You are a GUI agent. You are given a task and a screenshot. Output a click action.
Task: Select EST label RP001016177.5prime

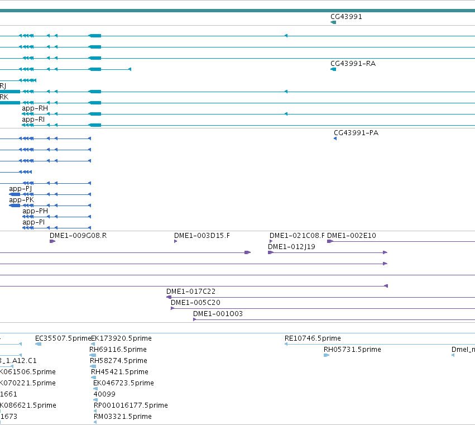131,405
